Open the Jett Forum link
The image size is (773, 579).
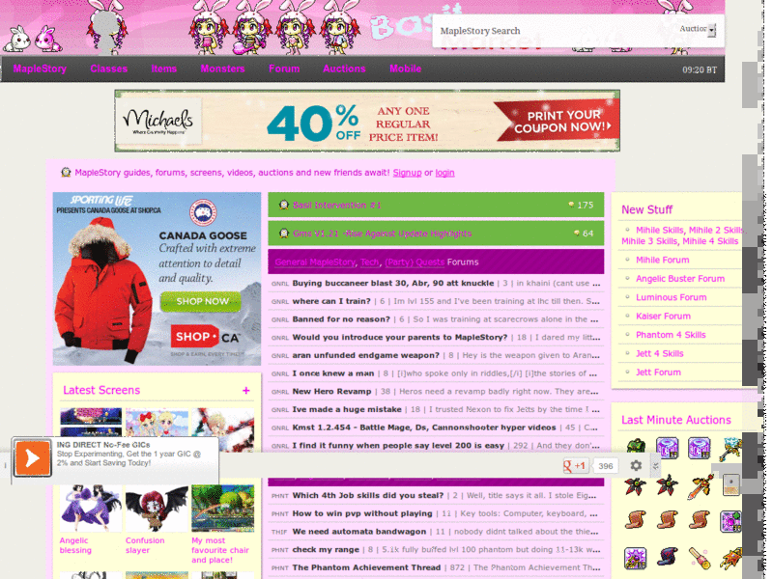658,372
